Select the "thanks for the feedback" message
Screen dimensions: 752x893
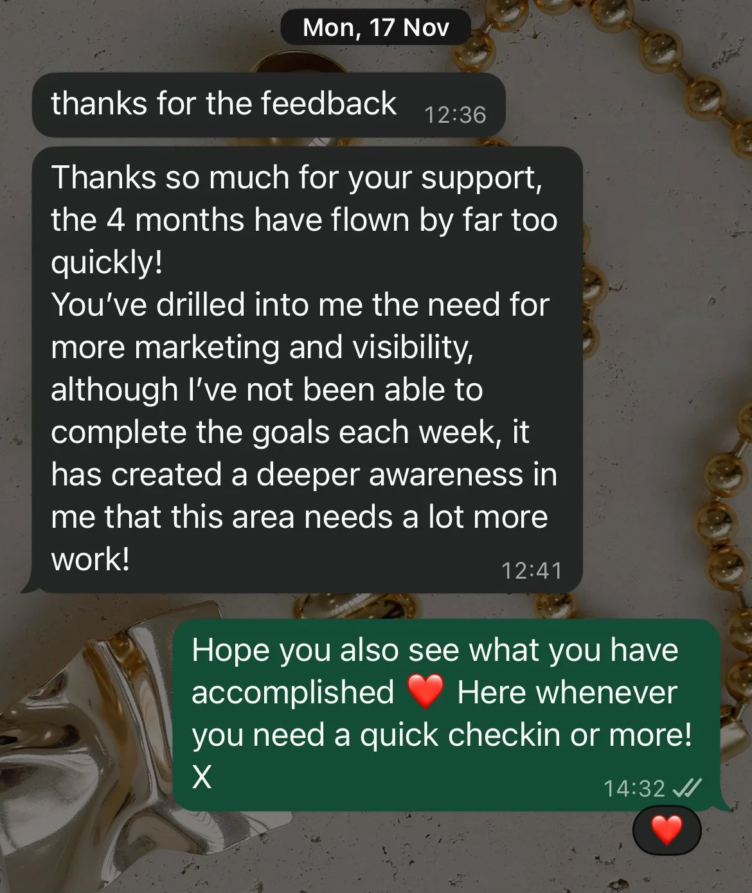[x=269, y=105]
